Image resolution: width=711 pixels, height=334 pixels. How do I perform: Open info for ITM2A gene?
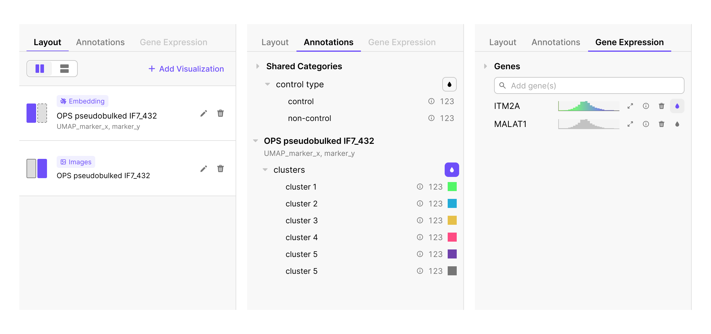coord(646,106)
